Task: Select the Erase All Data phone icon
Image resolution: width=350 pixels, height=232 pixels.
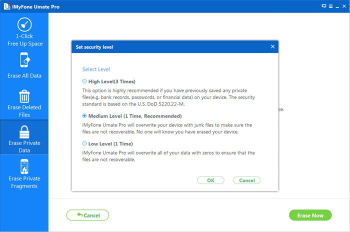Action: click(x=24, y=59)
